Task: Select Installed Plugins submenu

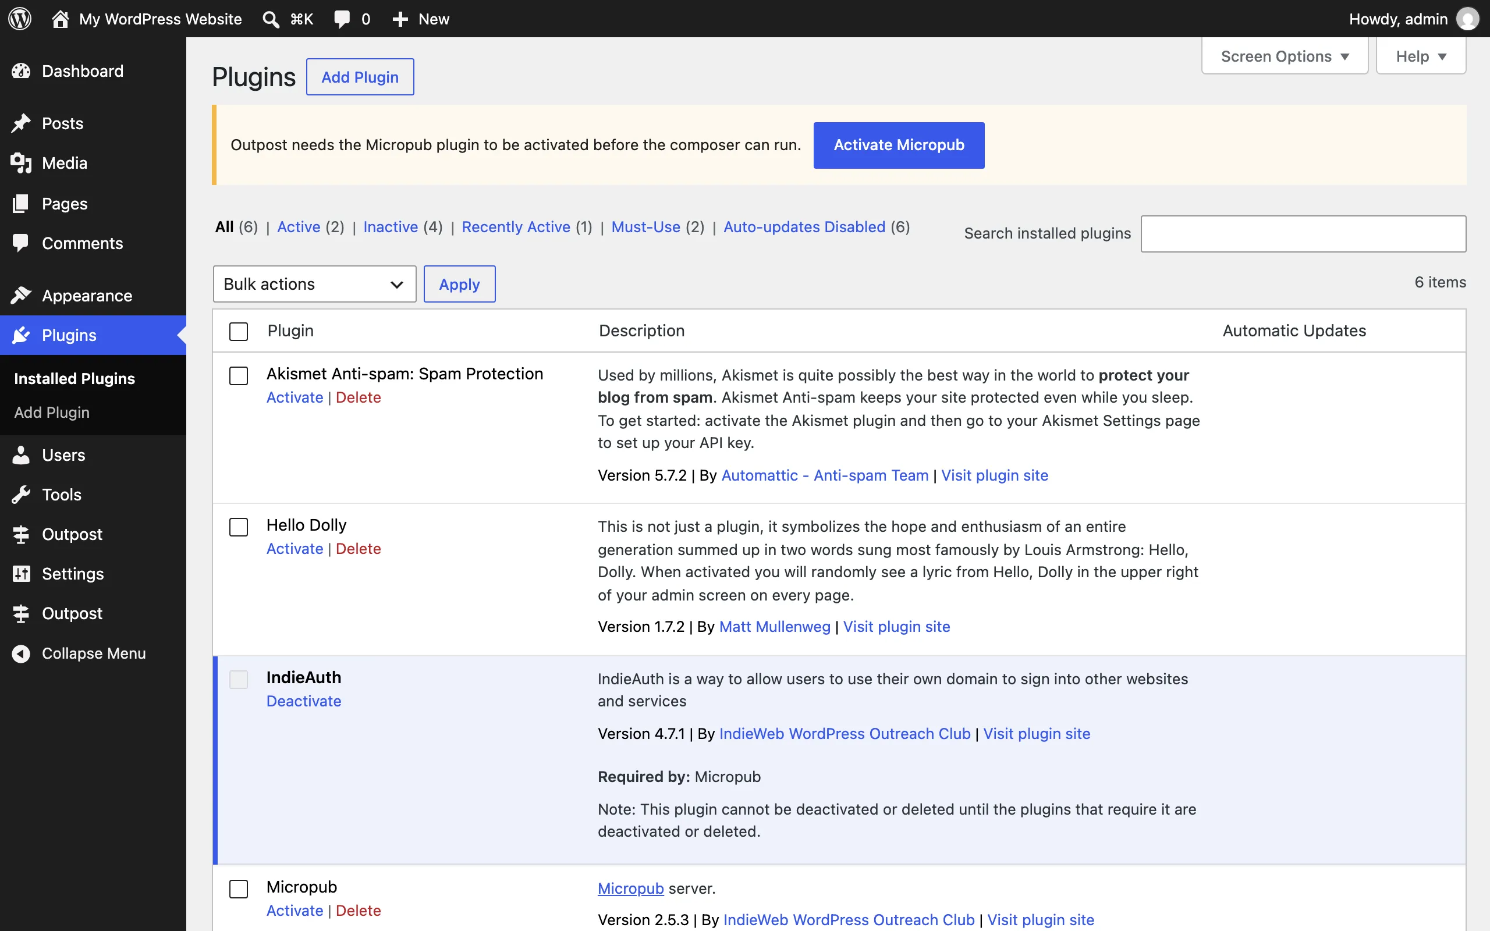Action: [74, 379]
